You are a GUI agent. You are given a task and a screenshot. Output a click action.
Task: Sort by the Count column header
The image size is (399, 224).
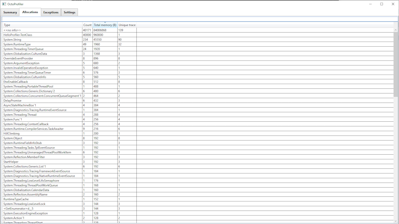[x=87, y=25]
